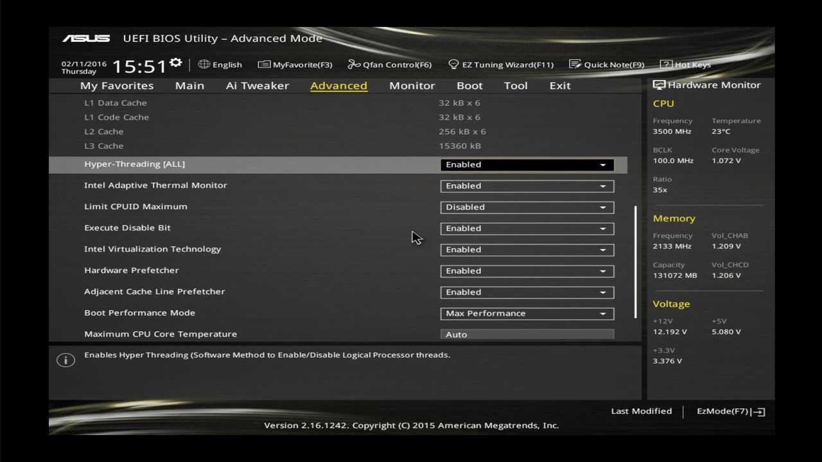Expand Adjacent Cache Line Prefetcher dropdown
Image resolution: width=822 pixels, height=462 pixels.
coord(527,292)
